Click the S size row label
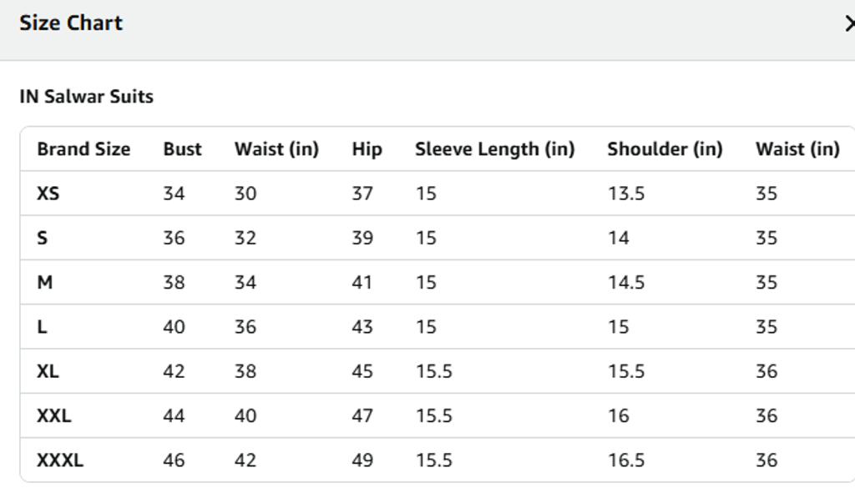The width and height of the screenshot is (855, 488). click(x=42, y=238)
